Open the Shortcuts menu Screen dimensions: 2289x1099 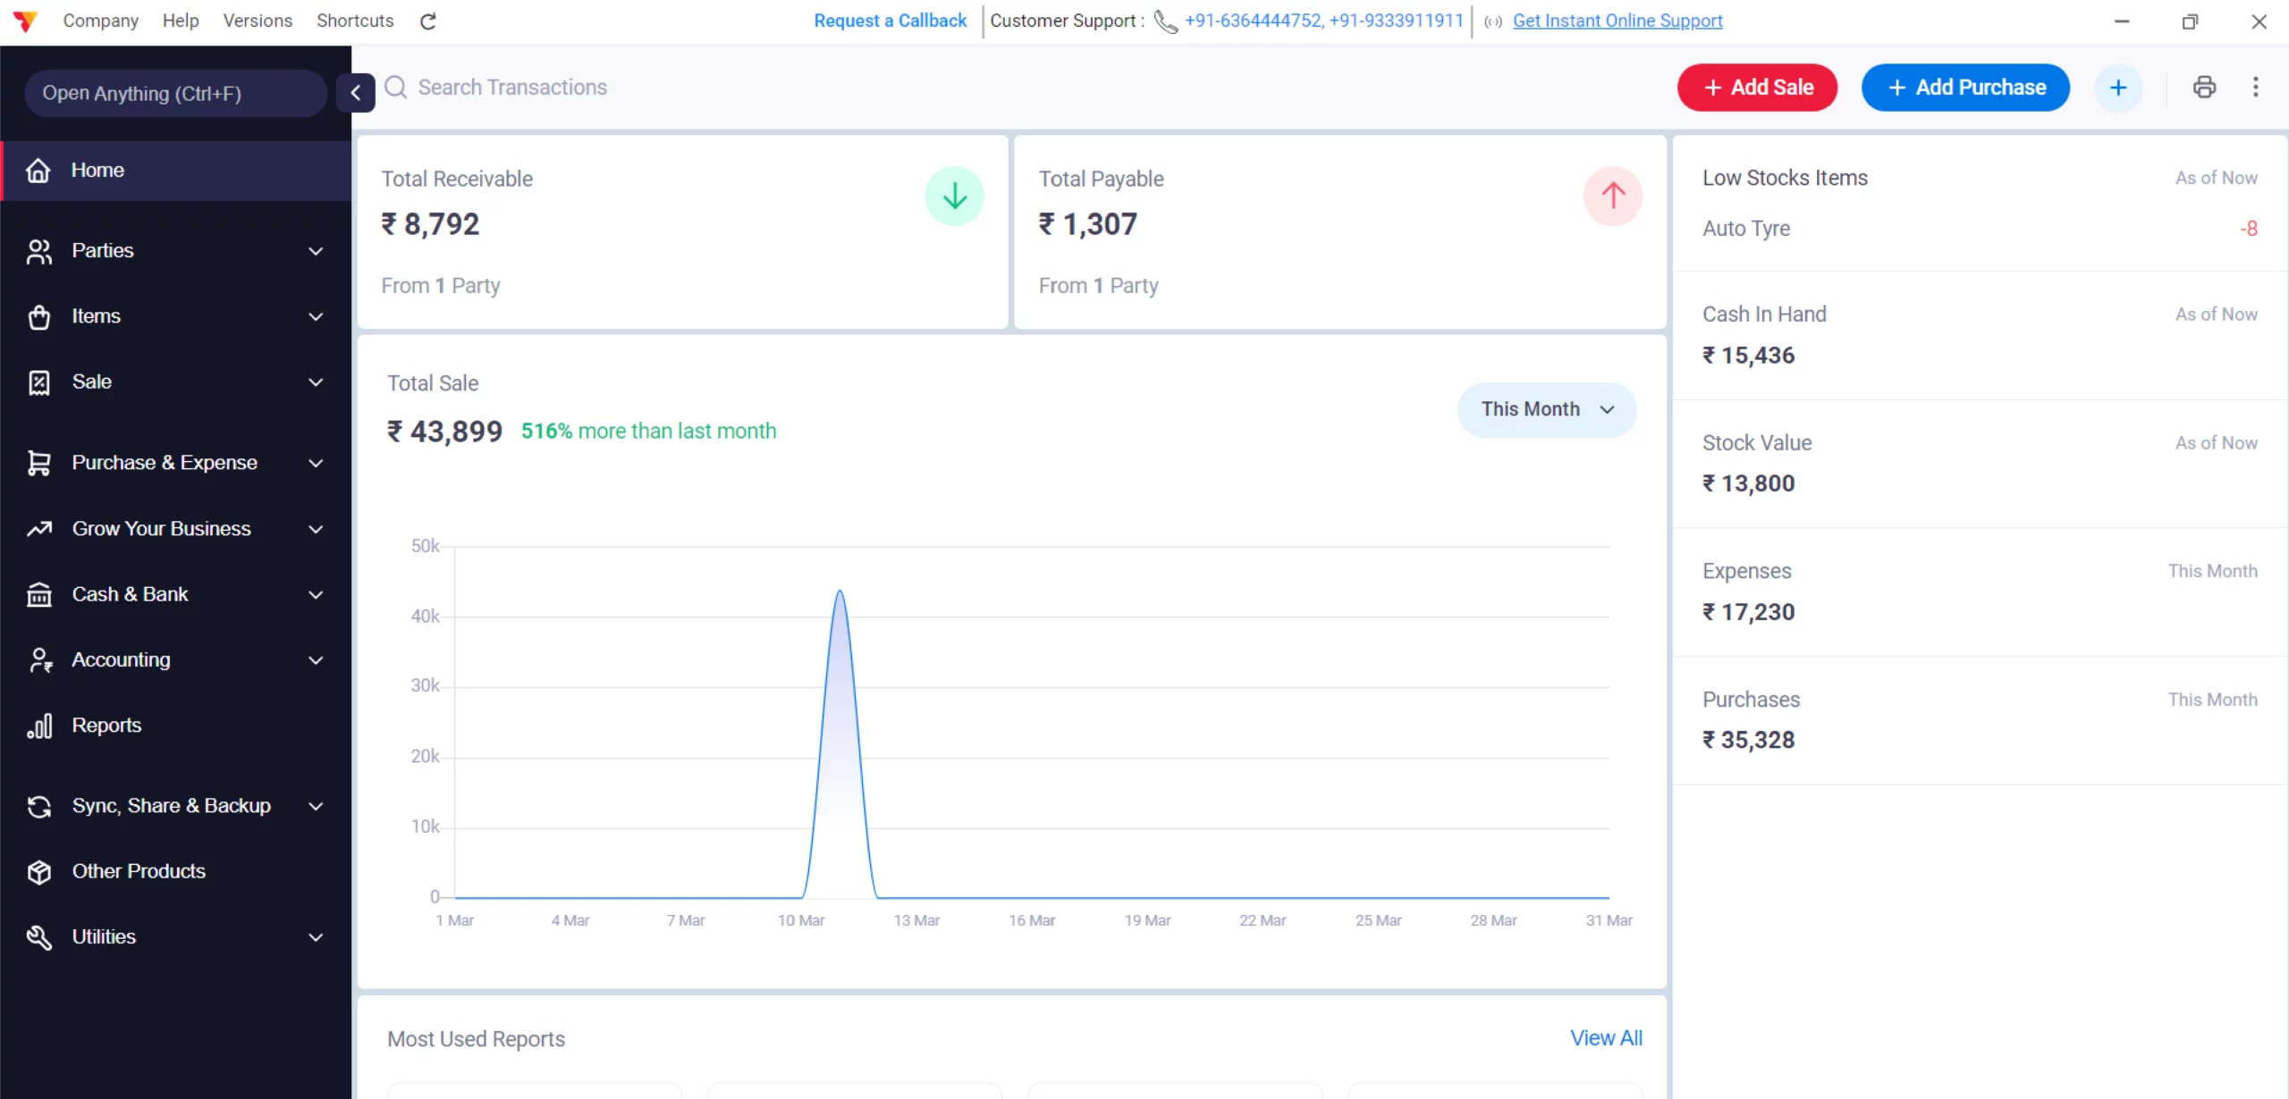[x=354, y=21]
